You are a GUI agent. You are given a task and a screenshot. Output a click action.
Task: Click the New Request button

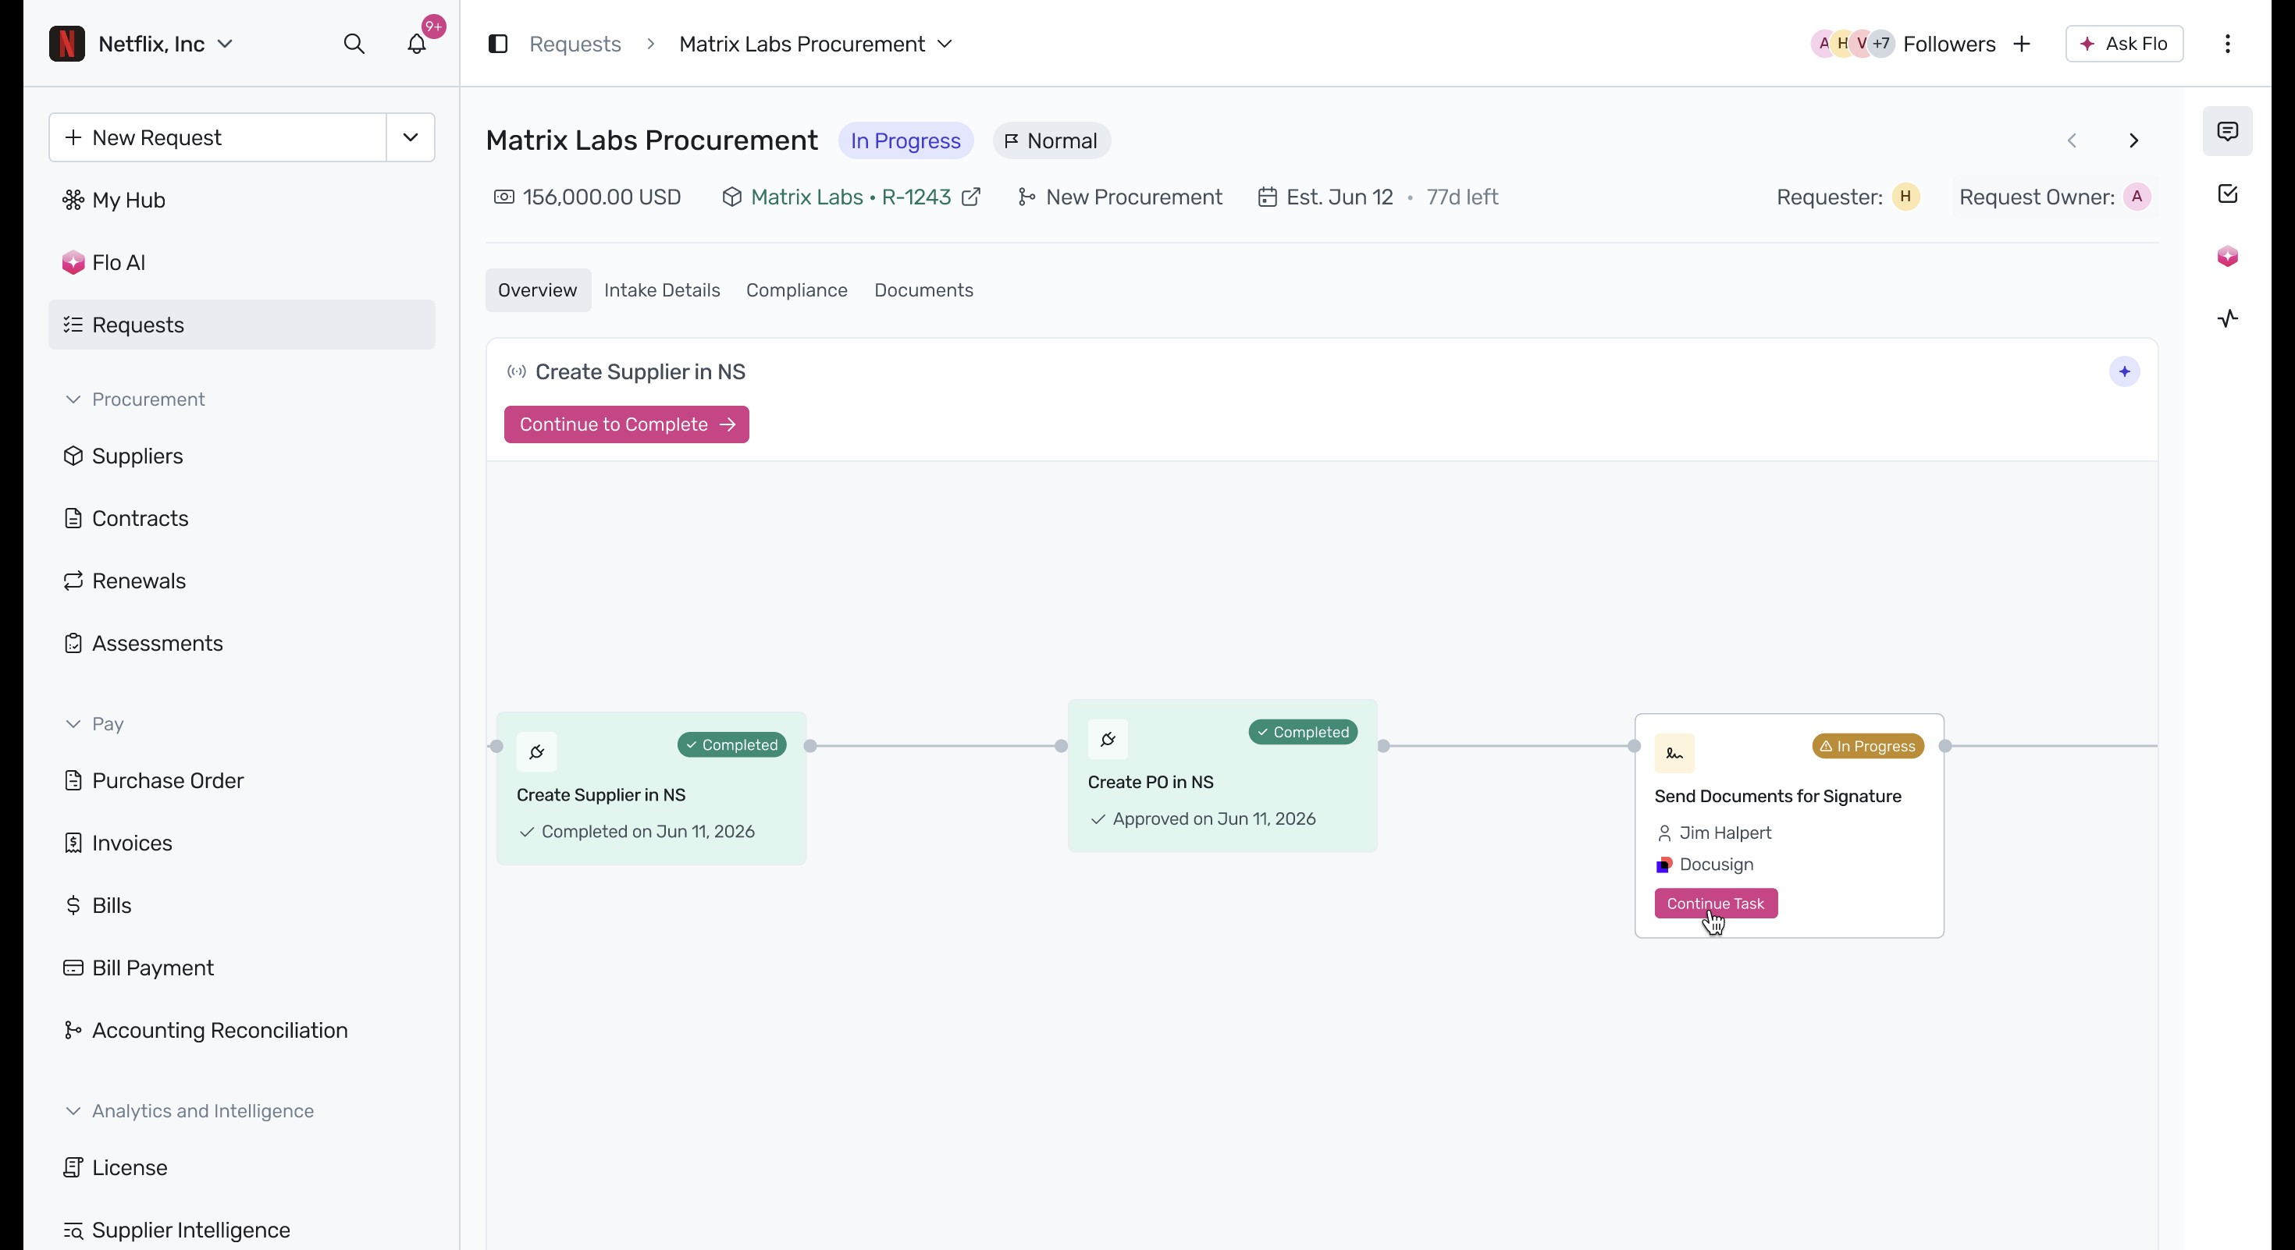pos(217,137)
